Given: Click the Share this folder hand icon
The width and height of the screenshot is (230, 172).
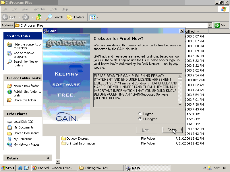Looking at the screenshot, I should click(x=9, y=100).
